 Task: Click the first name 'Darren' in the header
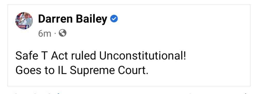55,19
